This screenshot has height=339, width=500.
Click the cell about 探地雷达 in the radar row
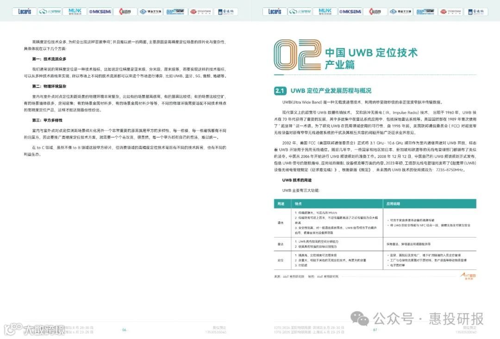point(408,244)
